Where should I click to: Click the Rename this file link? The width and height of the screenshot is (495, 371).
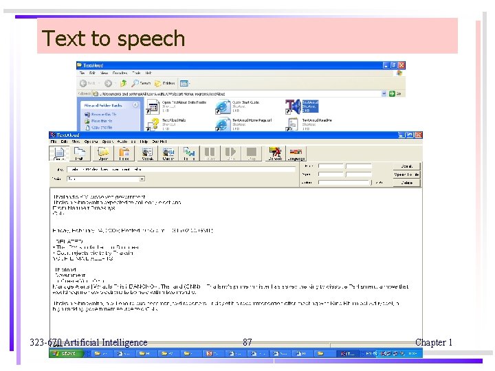tap(100, 114)
